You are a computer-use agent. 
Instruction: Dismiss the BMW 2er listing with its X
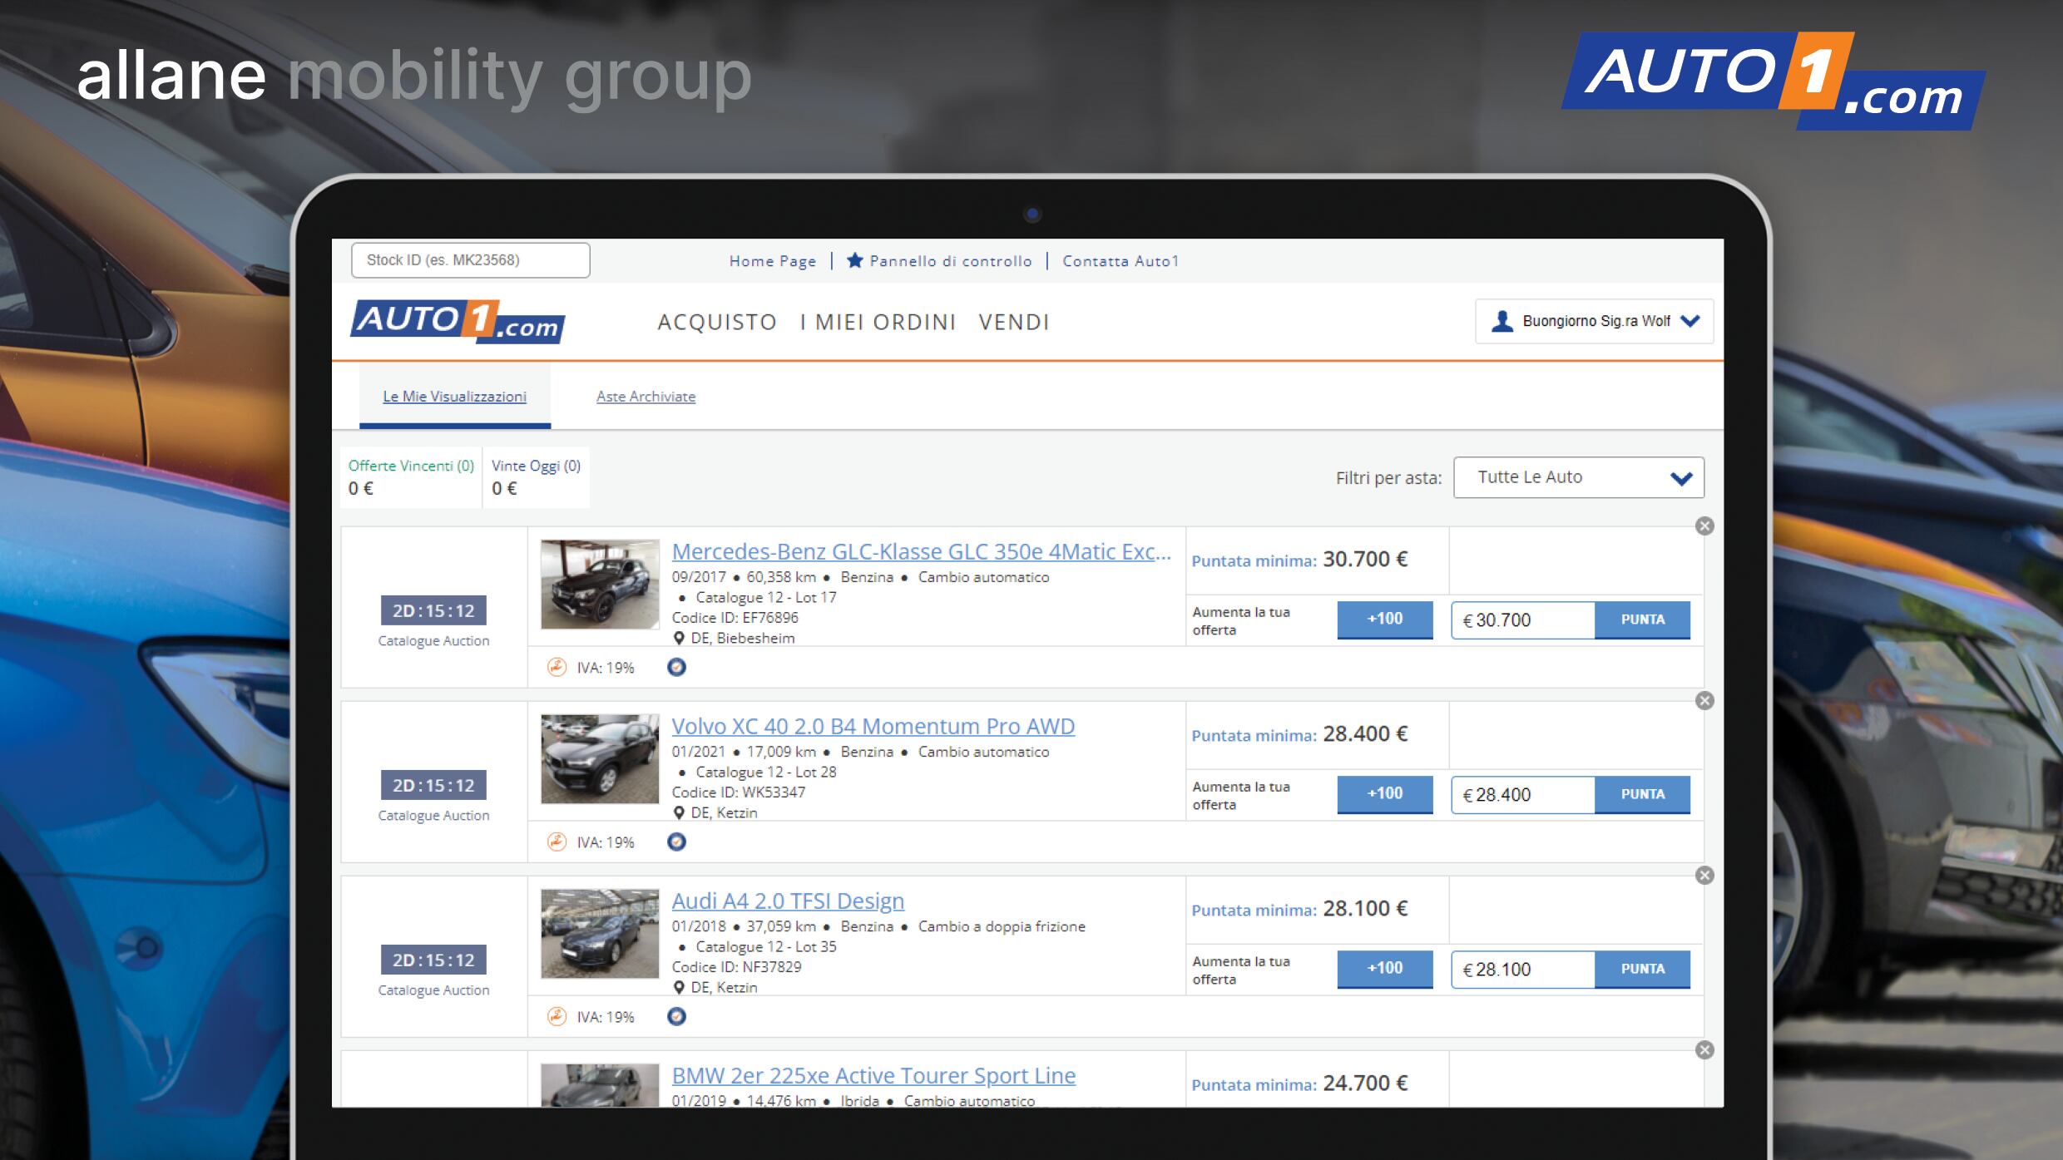click(x=1704, y=1049)
